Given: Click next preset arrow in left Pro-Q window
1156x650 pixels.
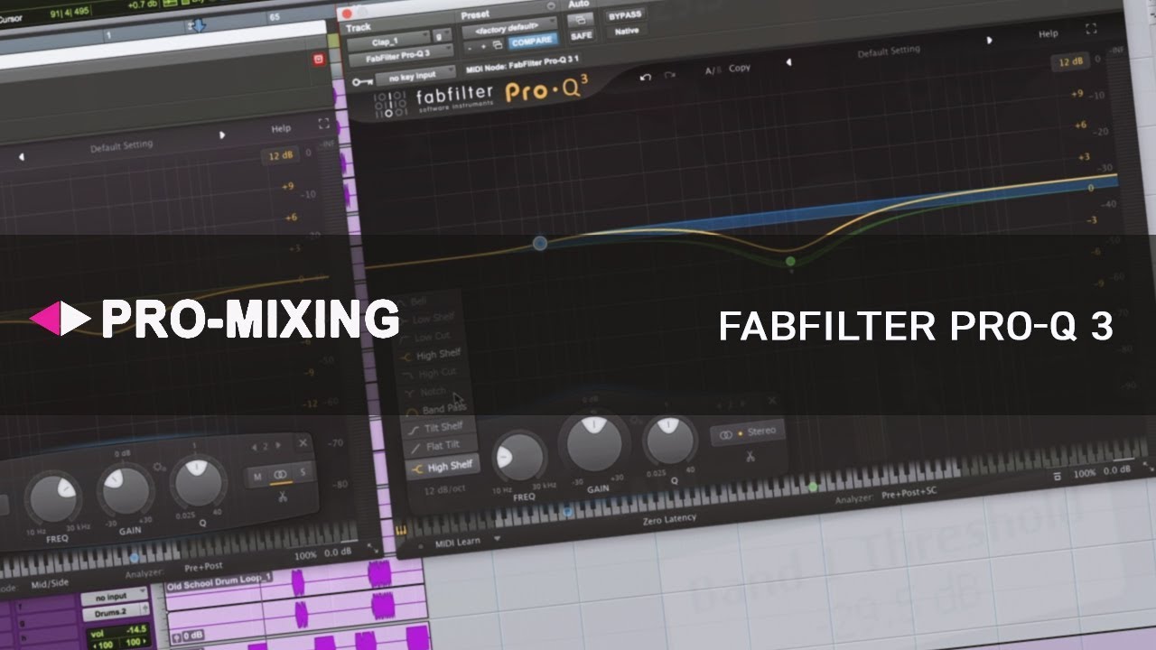Looking at the screenshot, I should (x=223, y=135).
